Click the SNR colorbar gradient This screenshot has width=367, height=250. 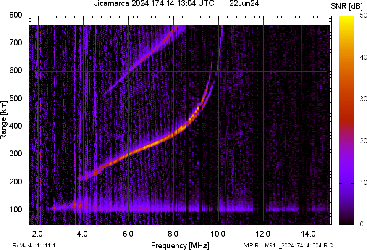[x=346, y=121]
